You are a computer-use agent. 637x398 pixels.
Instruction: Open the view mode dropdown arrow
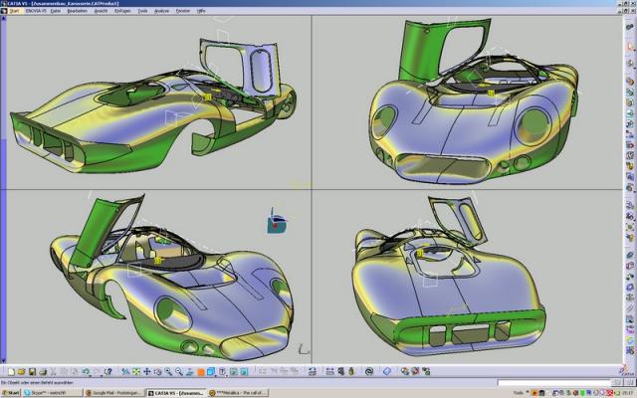(227, 375)
